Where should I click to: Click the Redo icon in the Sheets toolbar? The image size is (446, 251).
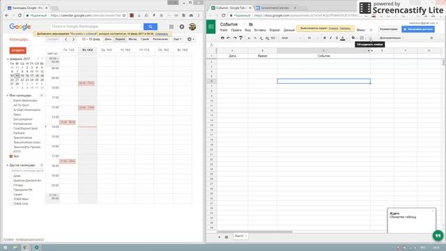[x=235, y=38]
